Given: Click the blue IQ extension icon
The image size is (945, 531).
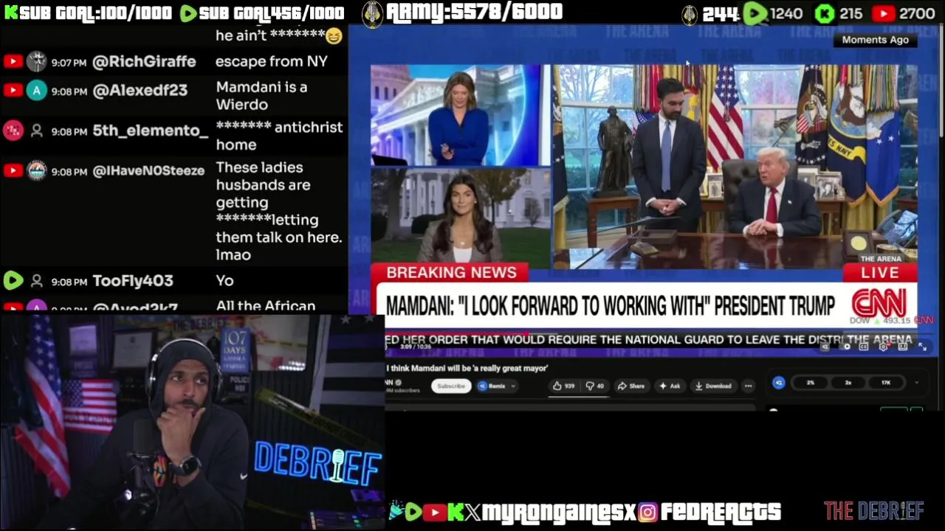Looking at the screenshot, I should point(778,382).
